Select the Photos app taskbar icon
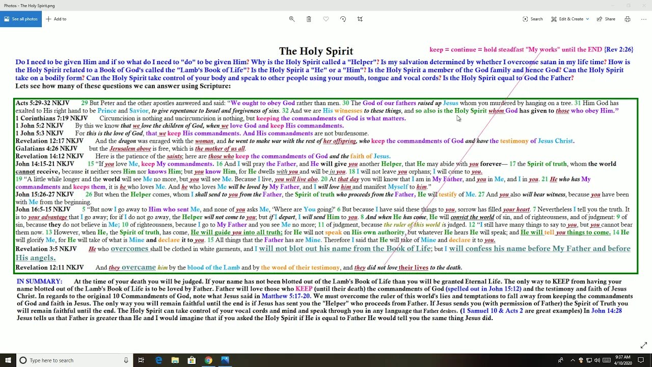The image size is (652, 367). tap(225, 360)
